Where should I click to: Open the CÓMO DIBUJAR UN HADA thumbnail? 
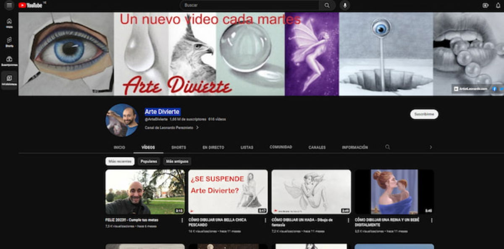[311, 191]
